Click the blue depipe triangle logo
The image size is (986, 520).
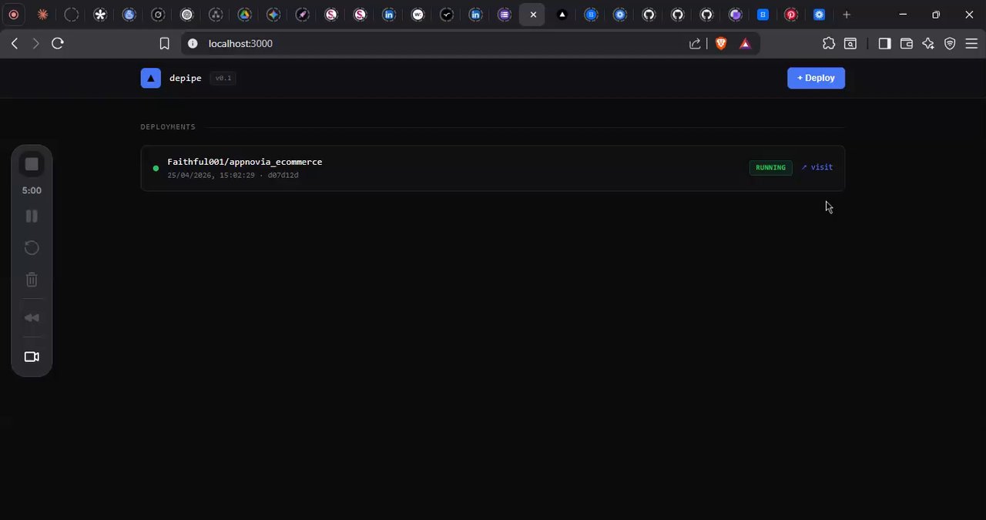coord(151,78)
